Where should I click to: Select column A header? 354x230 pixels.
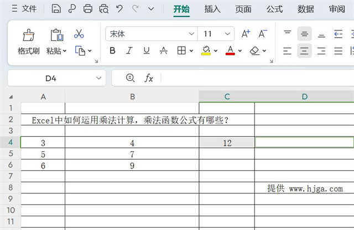point(43,97)
